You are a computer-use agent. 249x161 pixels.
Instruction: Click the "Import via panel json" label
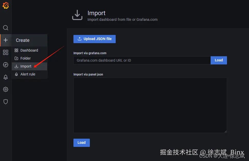(88, 74)
